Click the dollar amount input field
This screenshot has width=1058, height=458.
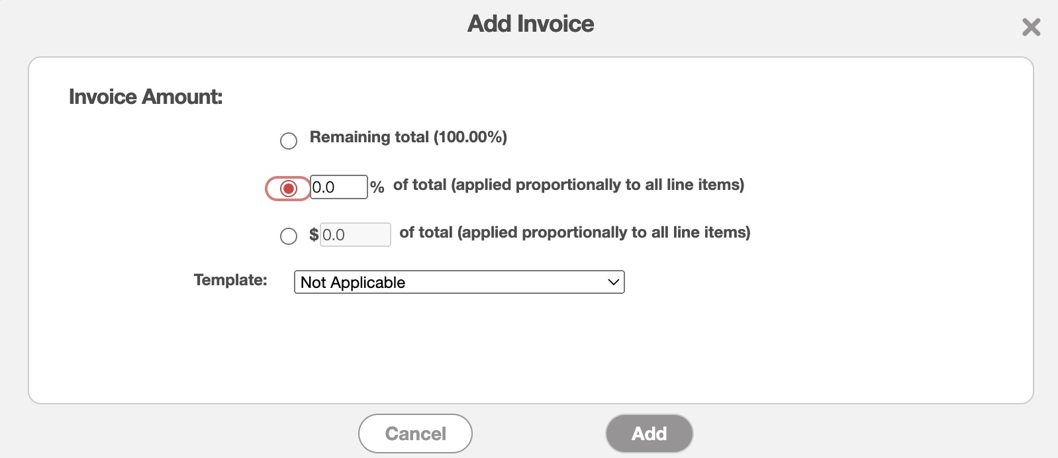(x=356, y=235)
